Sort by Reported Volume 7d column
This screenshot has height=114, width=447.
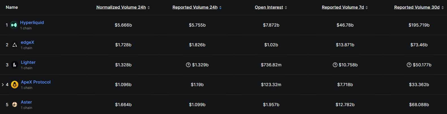click(367, 8)
